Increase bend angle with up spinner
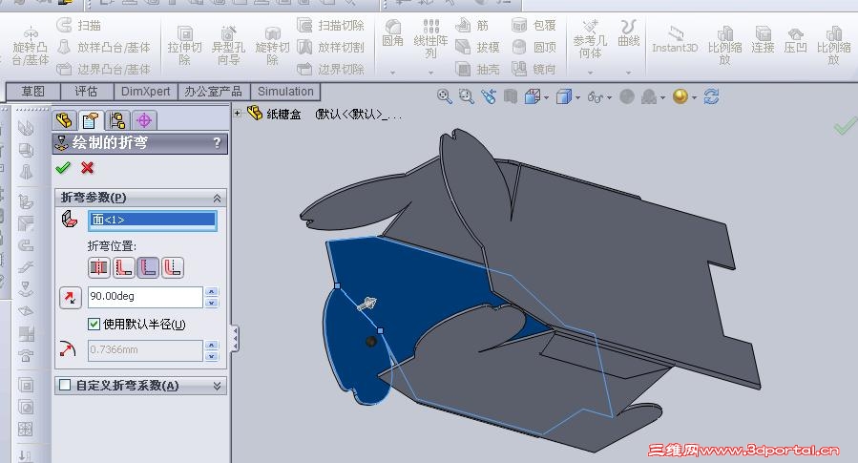Viewport: 858px width, 463px height. pos(211,292)
